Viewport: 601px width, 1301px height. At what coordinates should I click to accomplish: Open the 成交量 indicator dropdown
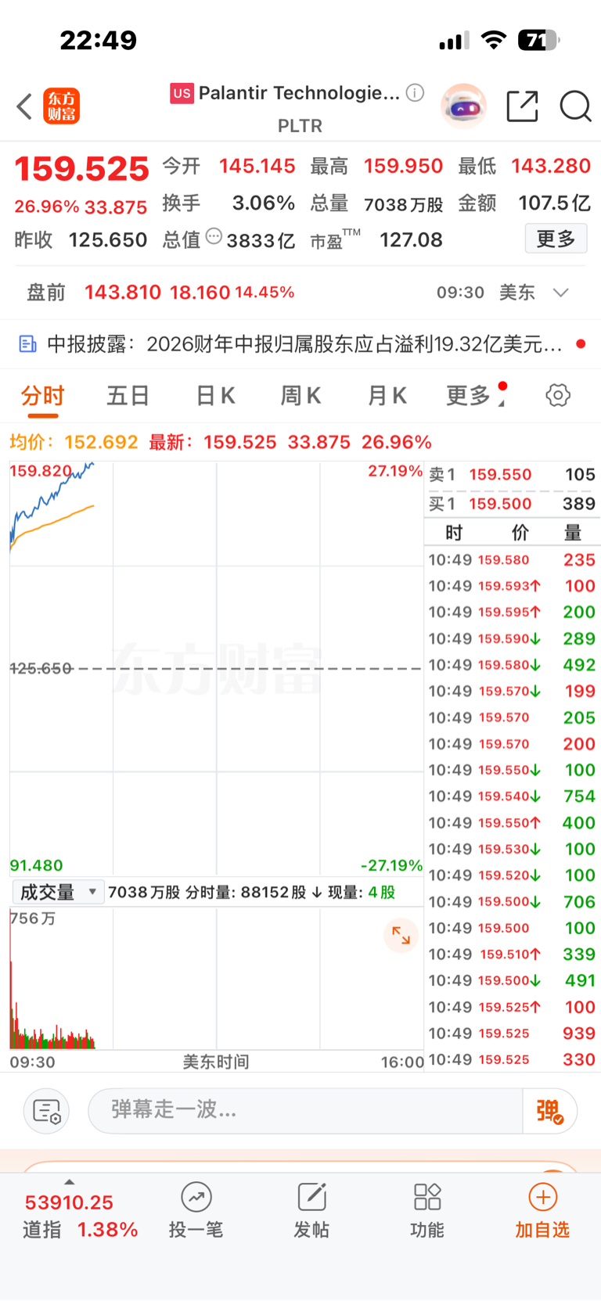[x=59, y=892]
